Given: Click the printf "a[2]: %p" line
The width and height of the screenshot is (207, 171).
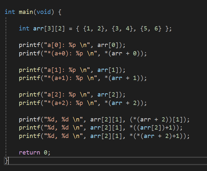Looking at the screenshot, I should (72, 95).
